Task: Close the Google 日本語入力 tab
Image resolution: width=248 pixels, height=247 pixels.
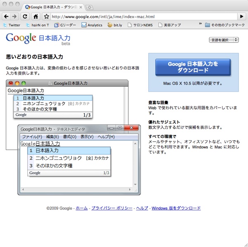Action: pyautogui.click(x=81, y=7)
